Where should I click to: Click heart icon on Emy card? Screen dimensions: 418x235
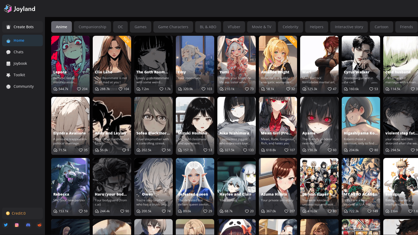point(203,89)
